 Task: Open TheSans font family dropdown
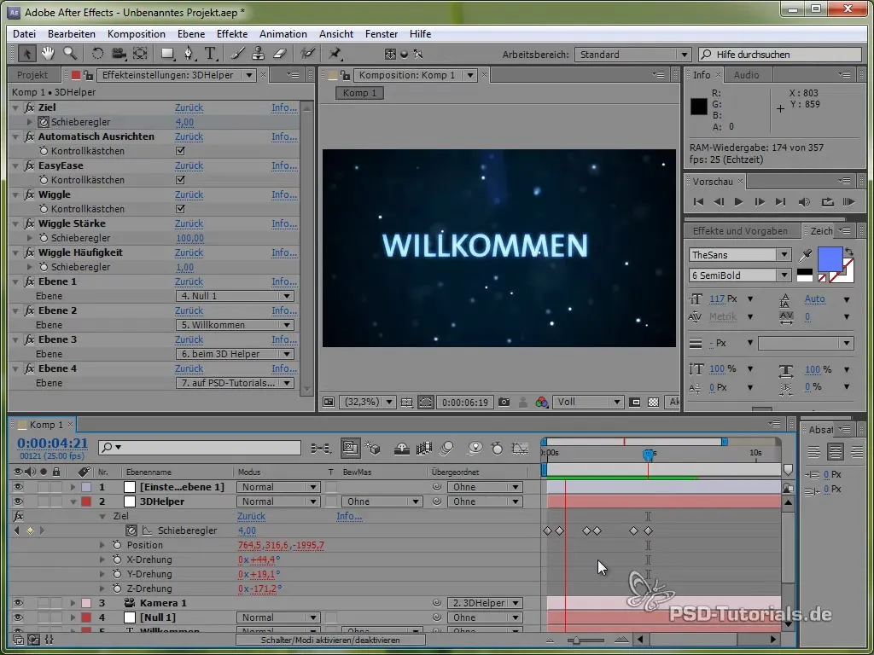coord(740,254)
